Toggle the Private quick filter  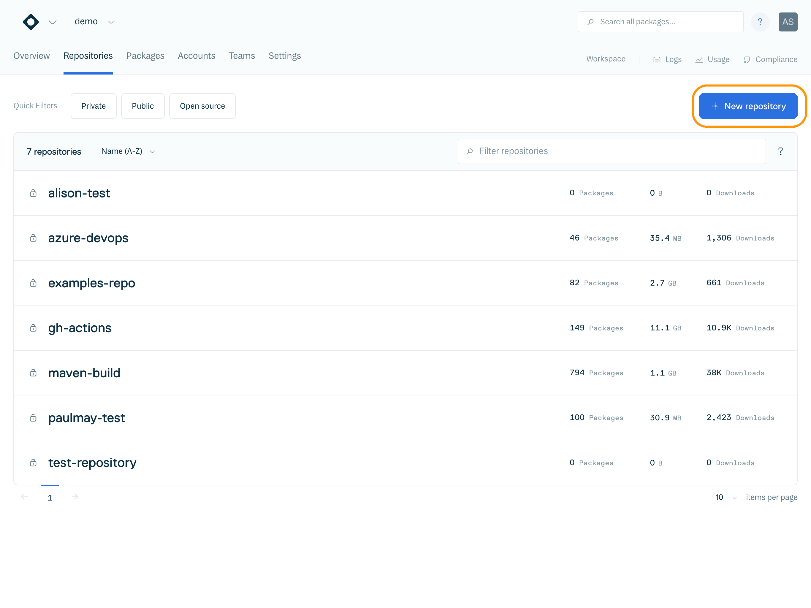click(x=94, y=106)
